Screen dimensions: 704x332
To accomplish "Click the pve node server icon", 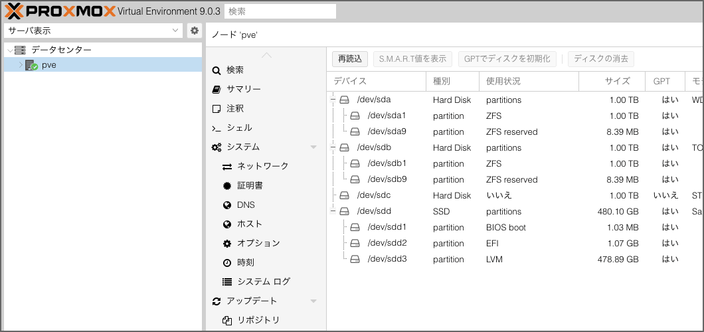I will [x=31, y=65].
